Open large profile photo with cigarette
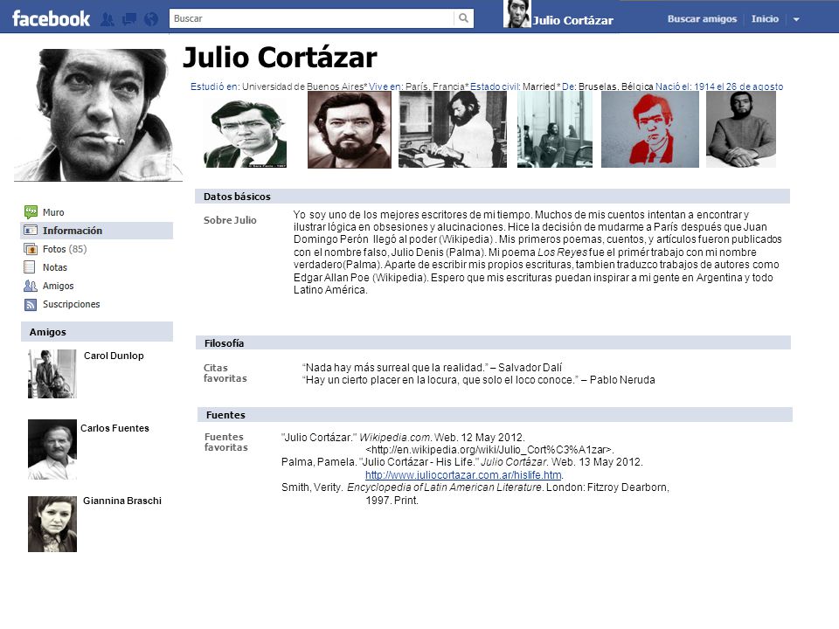The width and height of the screenshot is (839, 629). click(x=98, y=114)
